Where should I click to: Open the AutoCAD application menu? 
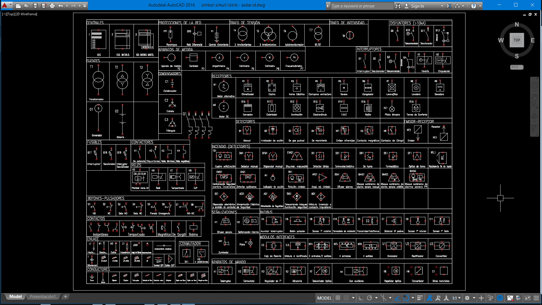click(5, 5)
